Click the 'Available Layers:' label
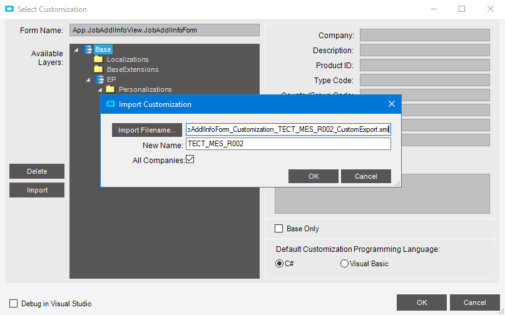This screenshot has height=315, width=505. tap(47, 58)
